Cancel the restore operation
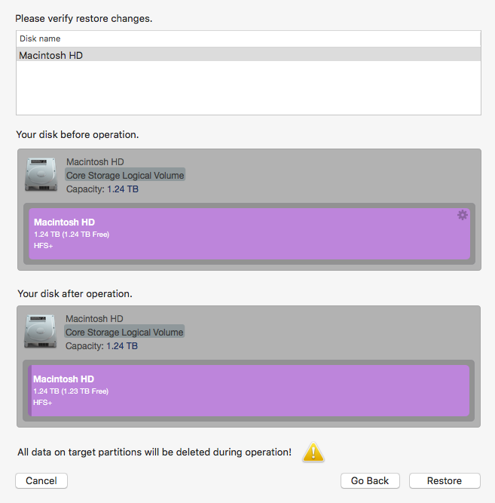Image resolution: width=495 pixels, height=503 pixels. point(41,480)
